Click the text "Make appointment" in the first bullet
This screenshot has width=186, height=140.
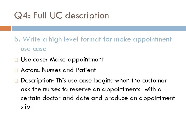coord(76,60)
